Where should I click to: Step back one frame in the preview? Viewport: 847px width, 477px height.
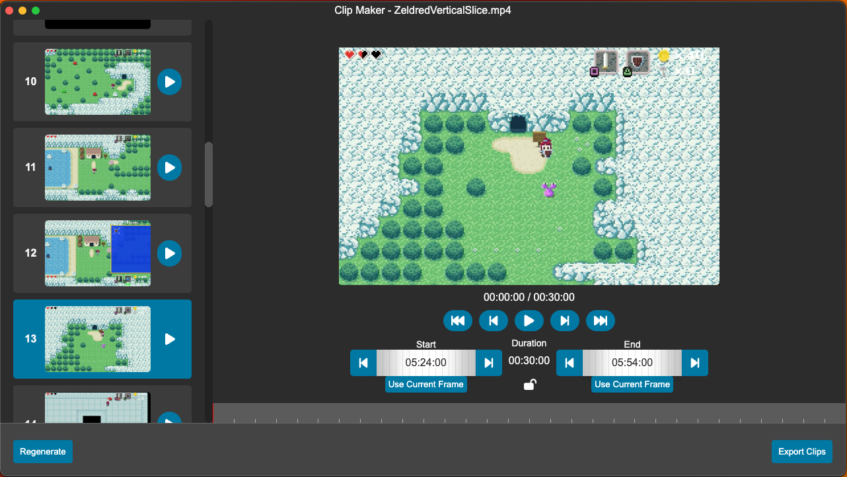click(494, 321)
